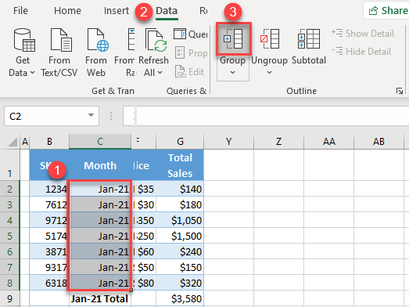Viewport: 409px width, 307px height.
Task: Click the $240 sales cell
Action: coord(180,251)
